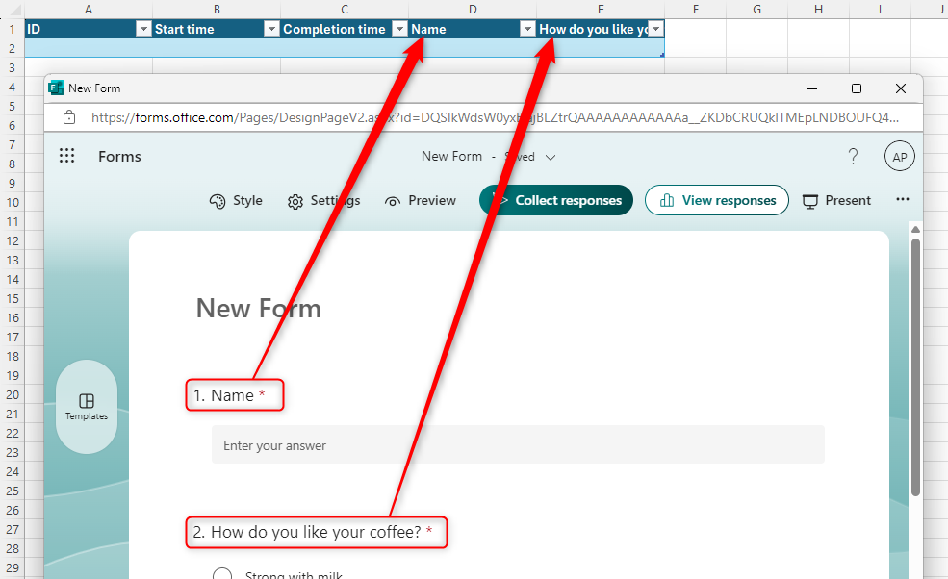
Task: Open Forms help with the question mark icon
Action: pyautogui.click(x=853, y=156)
